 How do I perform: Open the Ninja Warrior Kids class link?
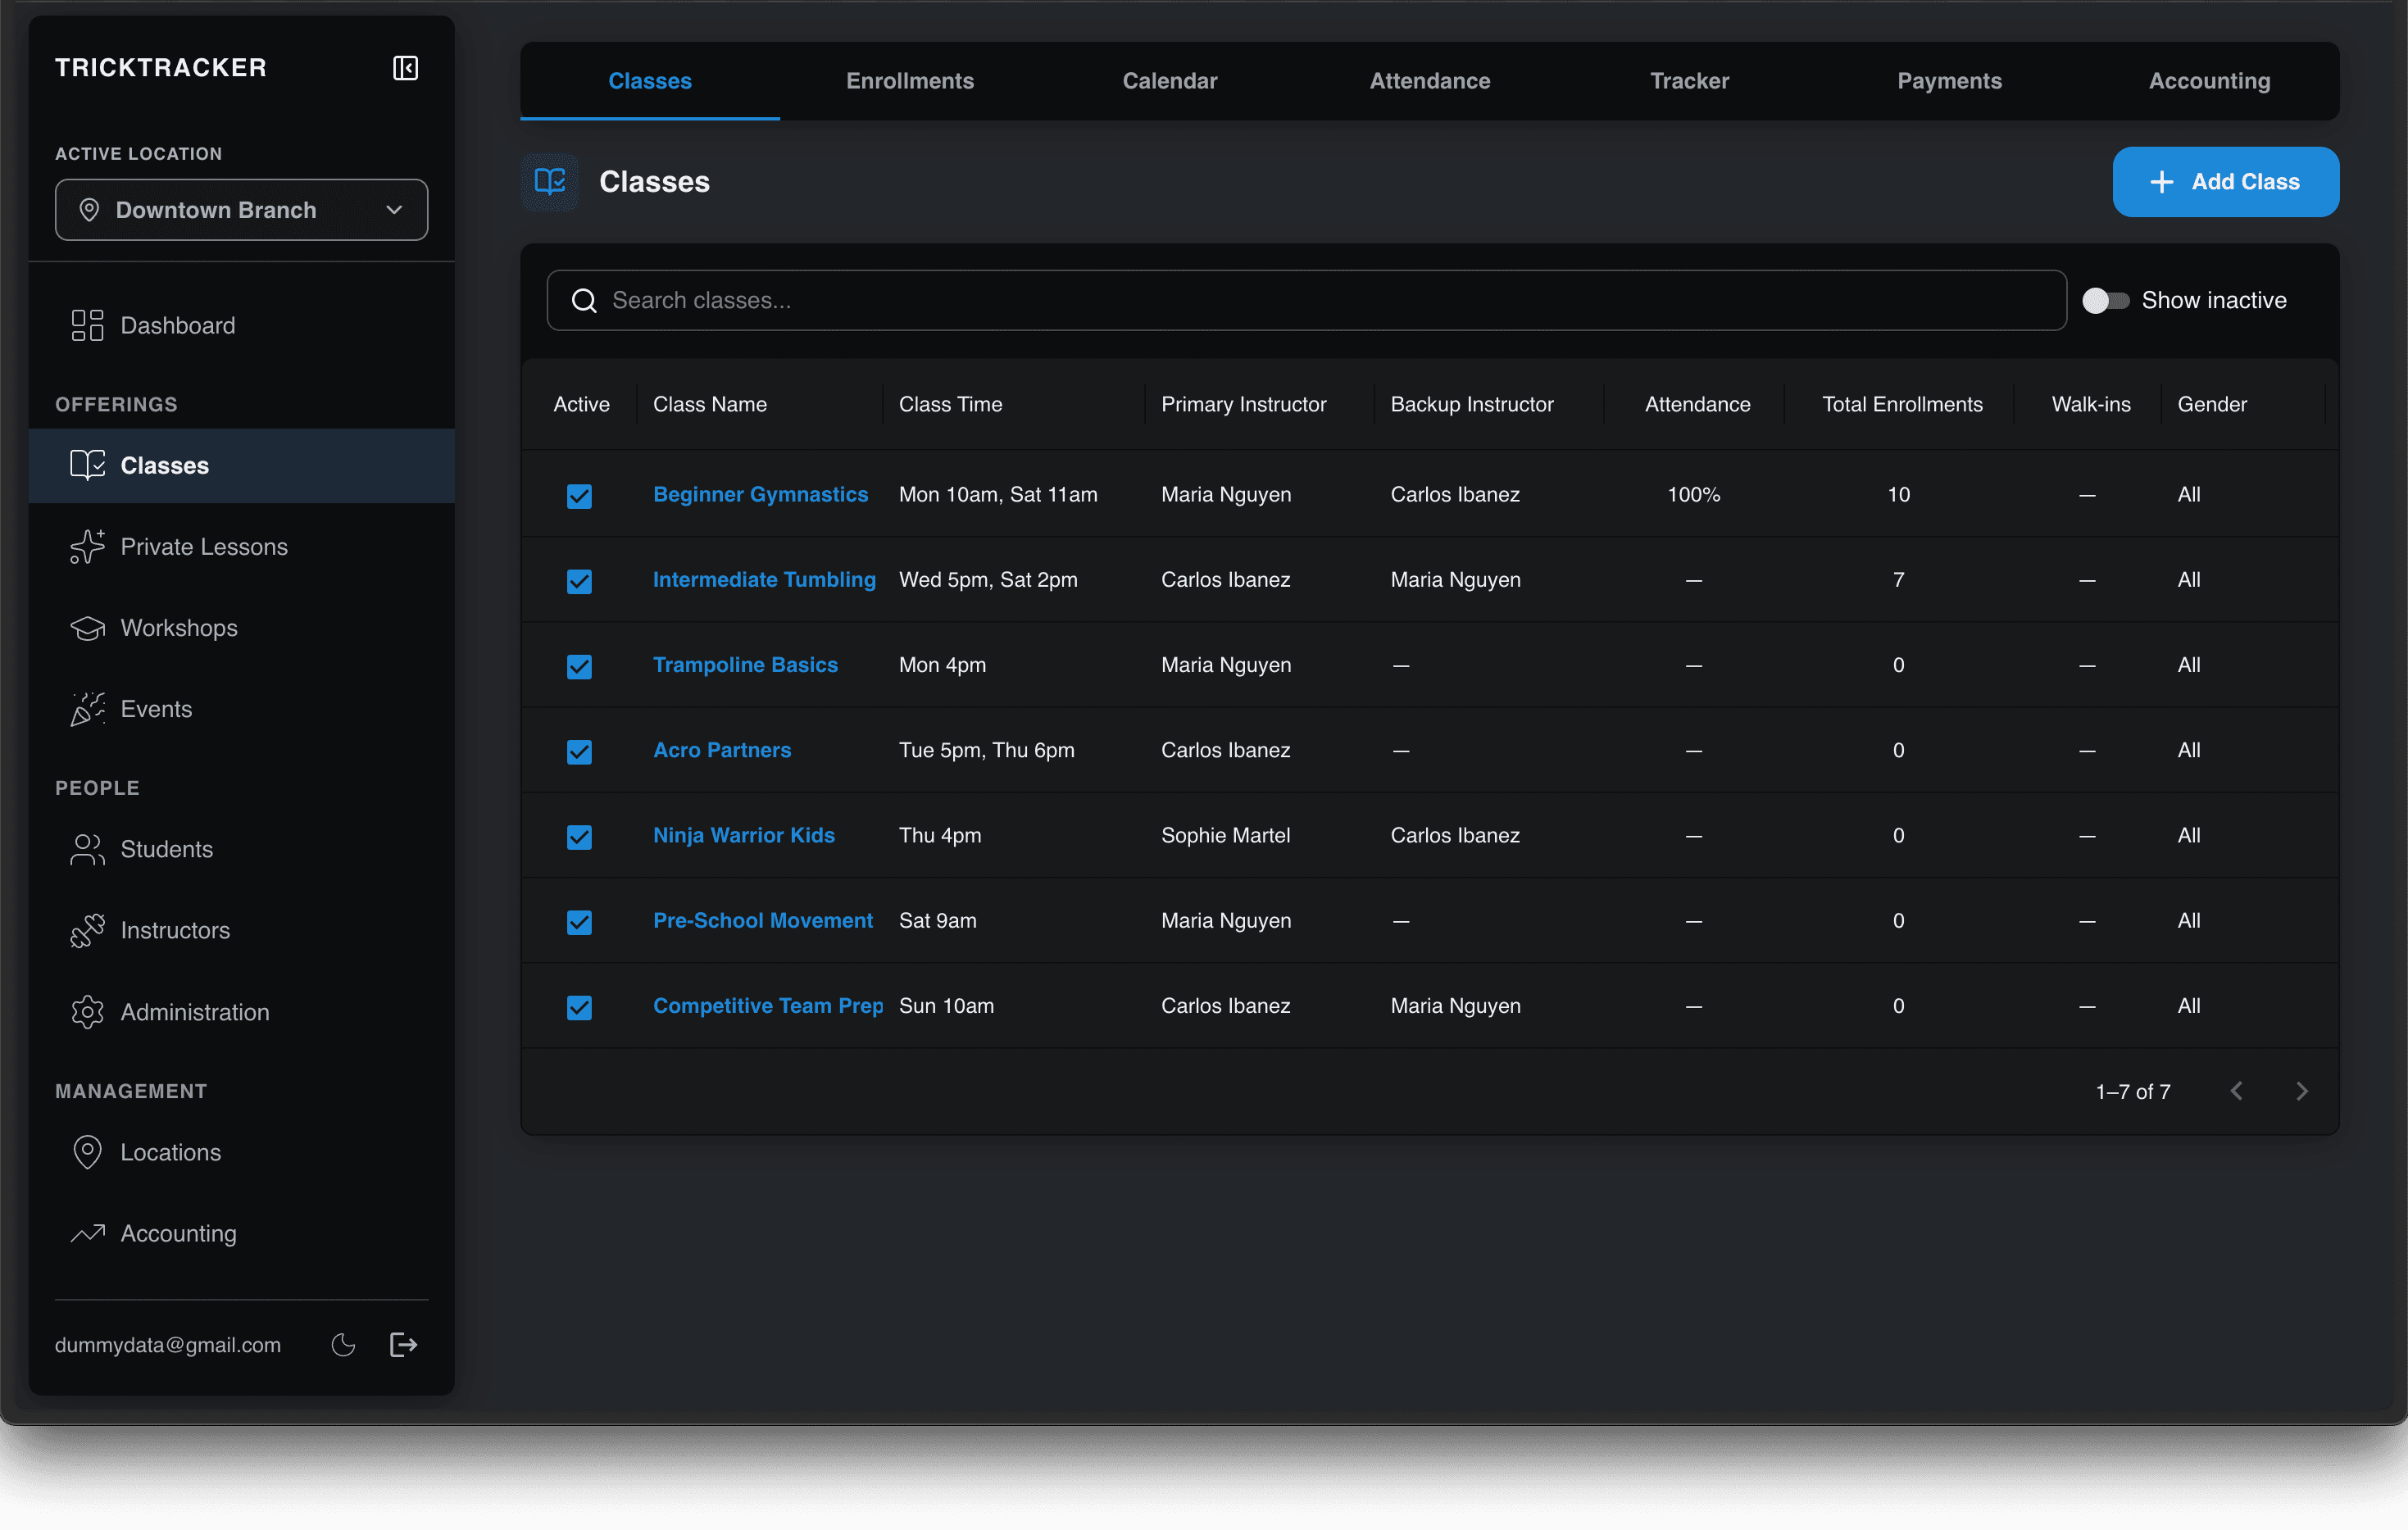[744, 835]
